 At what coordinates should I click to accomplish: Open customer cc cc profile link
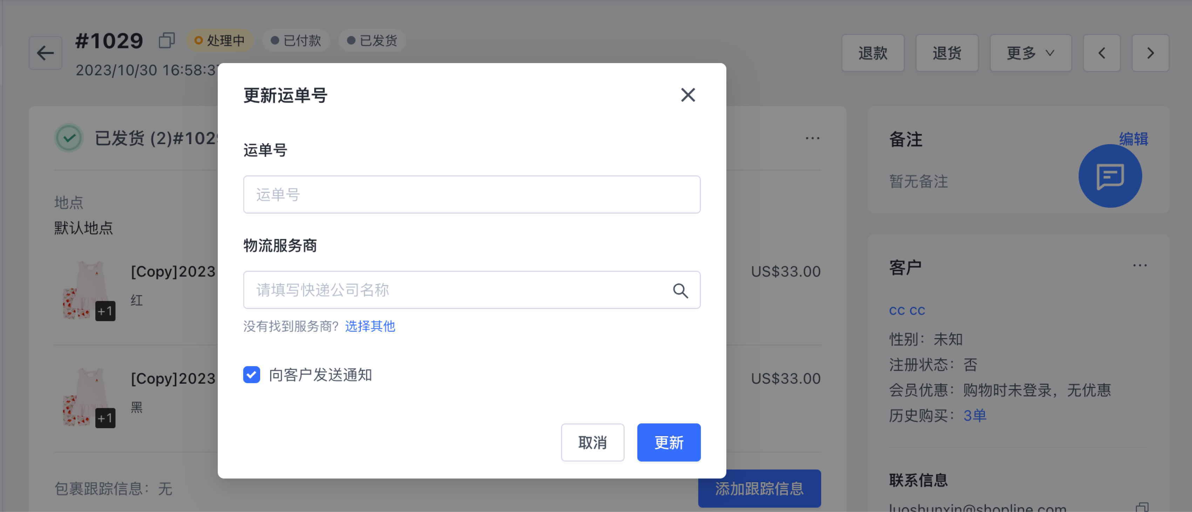(907, 311)
